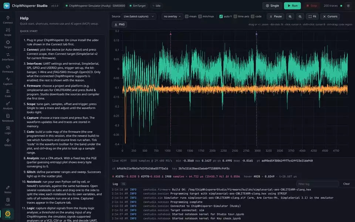355x222 pixels.
Task: Click the Stop capture button
Action: point(311,6)
